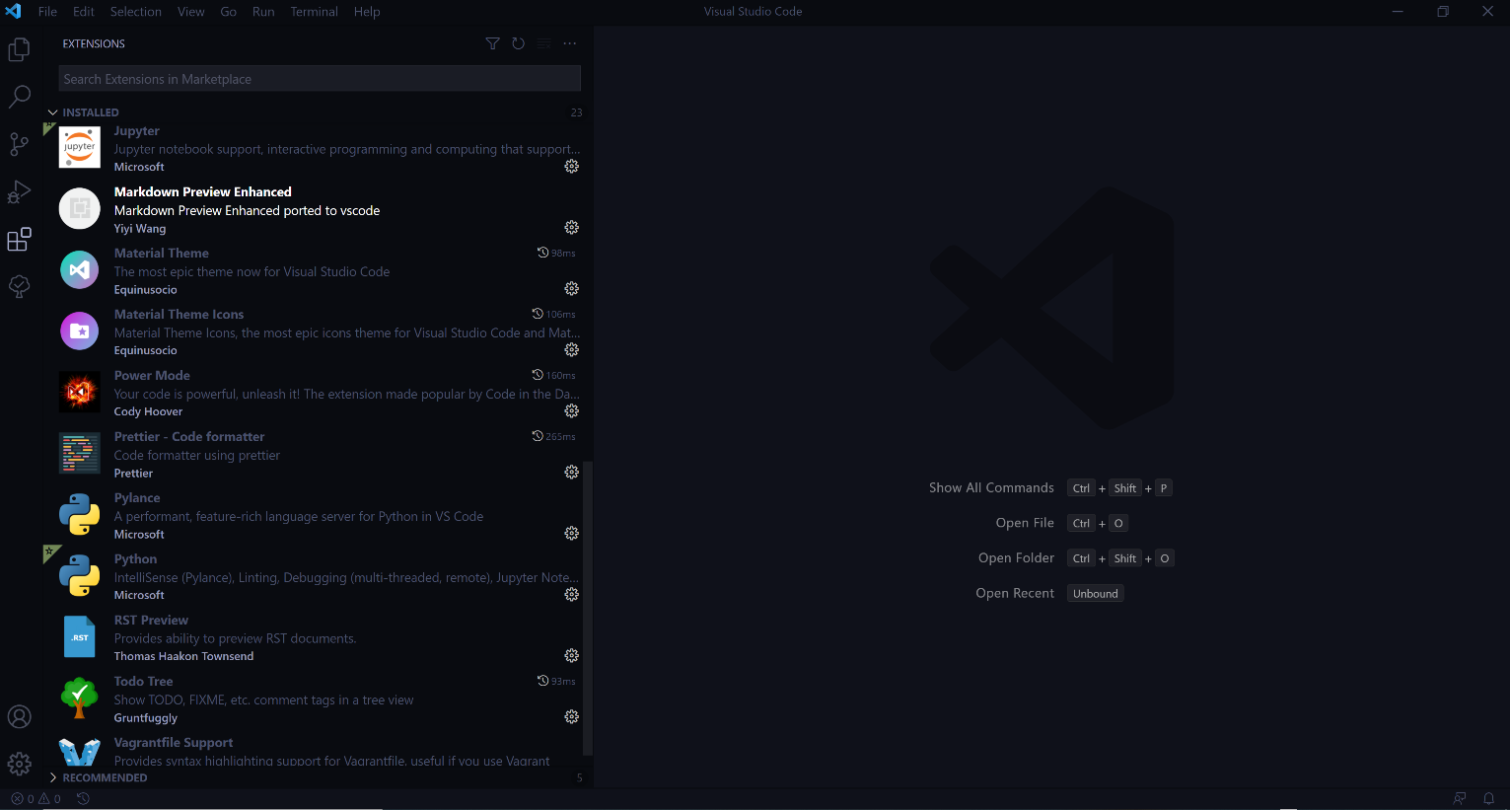Open the View menu

point(191,12)
